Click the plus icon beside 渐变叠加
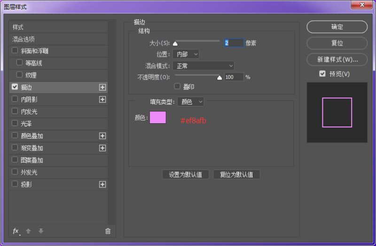Viewport: 376px width, 246px height. point(102,148)
